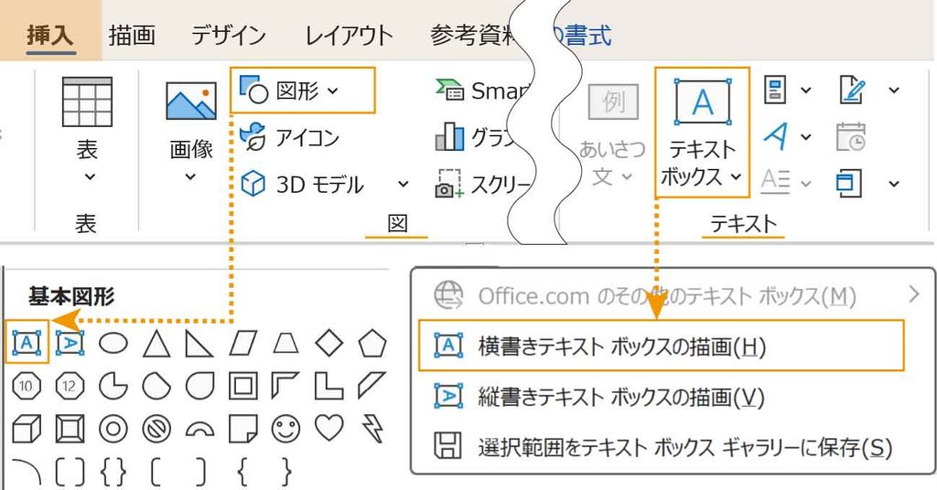Select the pie shape
Viewport: 937px width, 490px height.
[x=113, y=386]
